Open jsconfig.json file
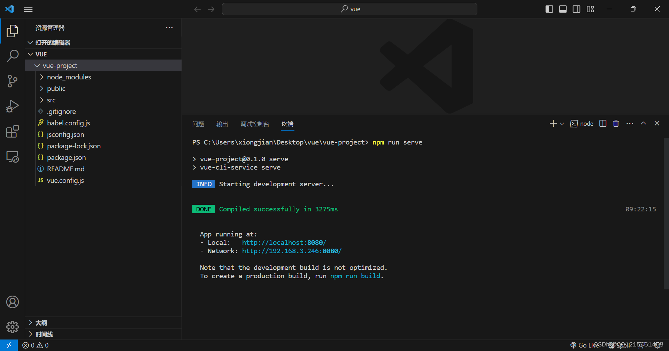This screenshot has height=351, width=669. tap(103, 134)
